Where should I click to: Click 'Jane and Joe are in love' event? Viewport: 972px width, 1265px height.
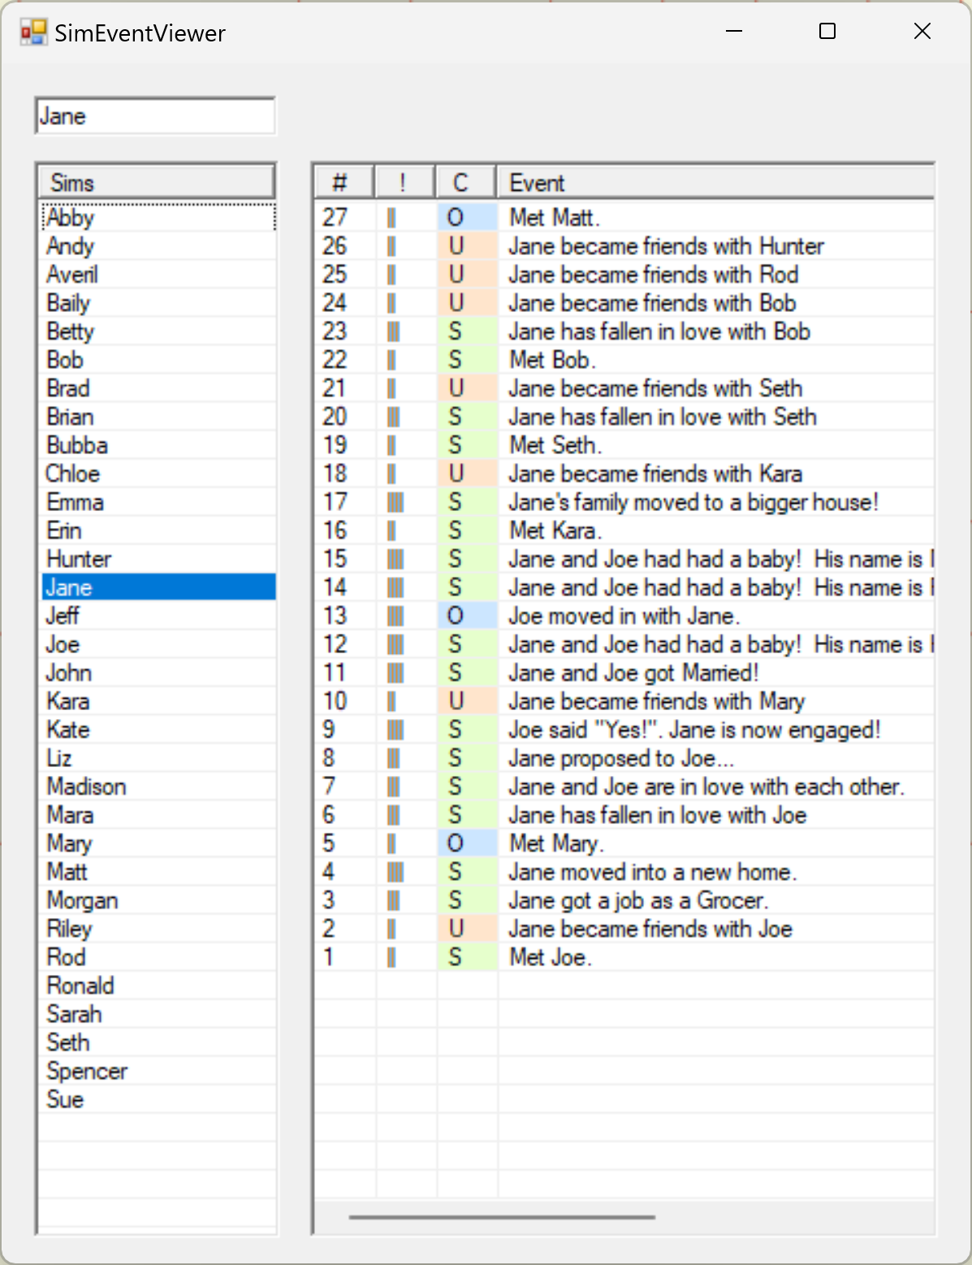624,786
